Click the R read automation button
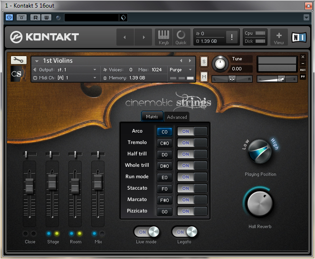This screenshot has height=259, width=315. (x=35, y=18)
